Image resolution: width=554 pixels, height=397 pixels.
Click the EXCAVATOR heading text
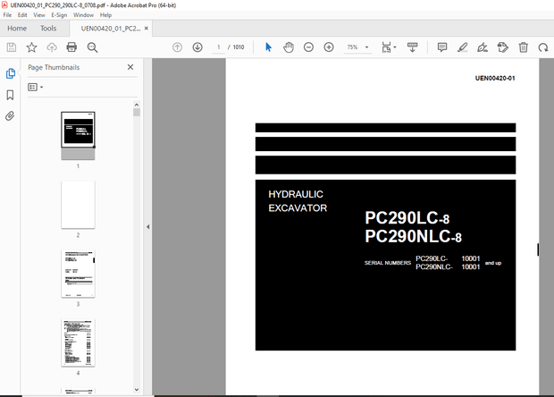[x=298, y=207]
